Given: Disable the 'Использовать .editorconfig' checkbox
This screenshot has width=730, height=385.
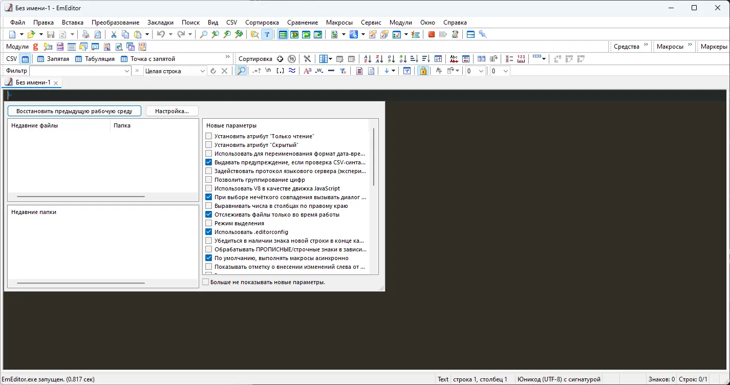Looking at the screenshot, I should pyautogui.click(x=209, y=231).
